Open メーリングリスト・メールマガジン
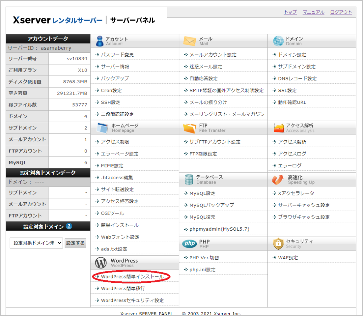Image resolution: width=363 pixels, height=316 pixels. click(227, 114)
